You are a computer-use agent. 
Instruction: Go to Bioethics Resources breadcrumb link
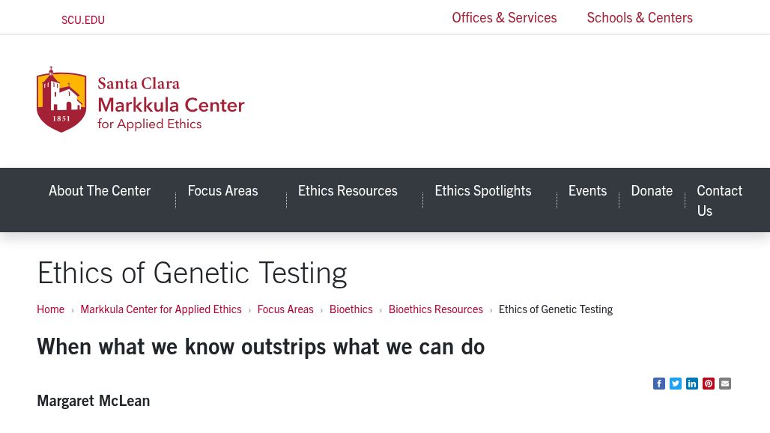click(x=436, y=309)
